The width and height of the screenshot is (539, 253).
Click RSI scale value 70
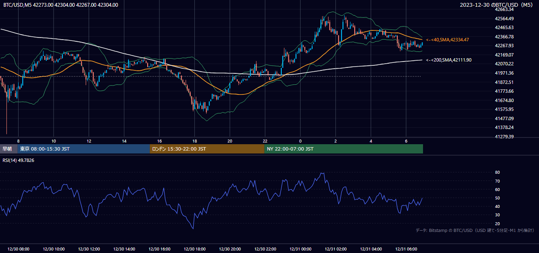click(497, 181)
